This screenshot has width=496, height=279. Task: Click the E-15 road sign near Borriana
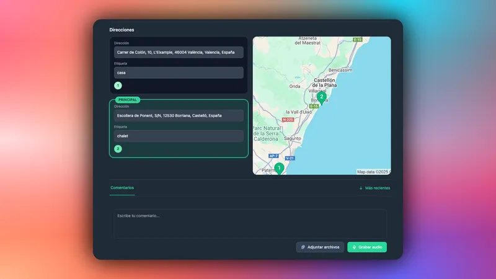pyautogui.click(x=314, y=106)
